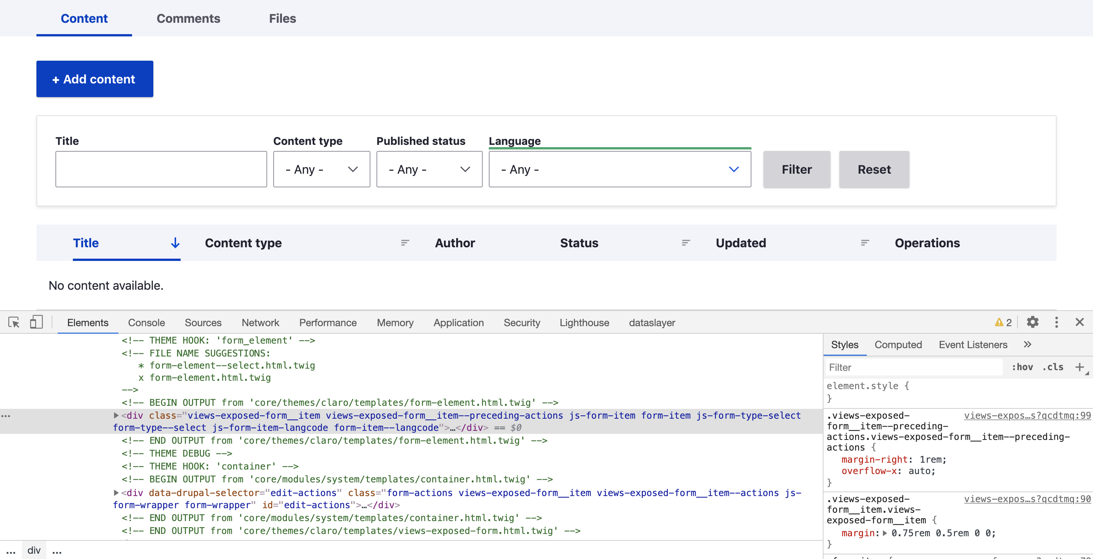Select the Styles tab
Image resolution: width=1093 pixels, height=559 pixels.
[x=844, y=345]
